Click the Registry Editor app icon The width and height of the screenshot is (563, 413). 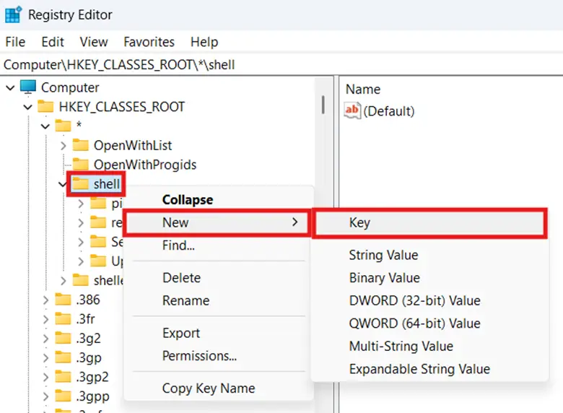click(13, 14)
